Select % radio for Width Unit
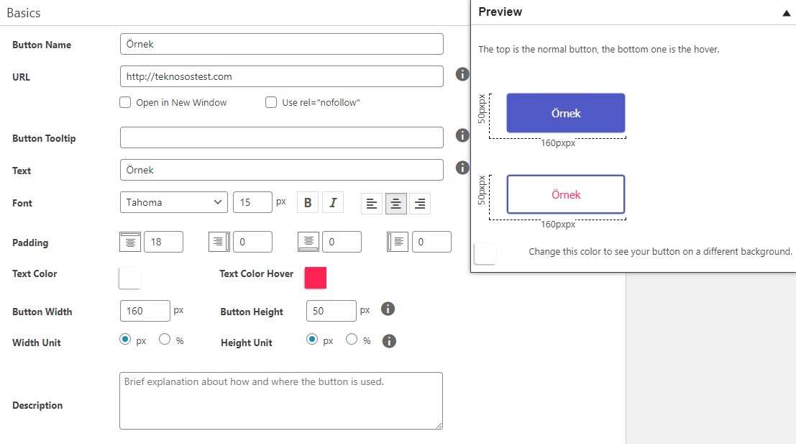Screen dimensions: 796x444 click(165, 340)
